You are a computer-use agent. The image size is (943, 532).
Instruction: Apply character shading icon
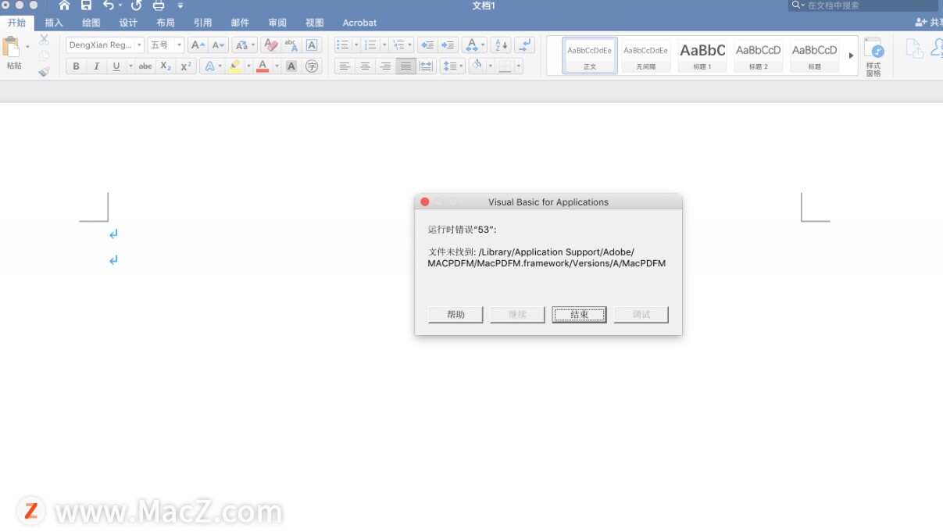[x=291, y=66]
